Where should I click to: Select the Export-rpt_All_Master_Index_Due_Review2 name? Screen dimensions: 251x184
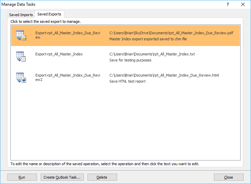coord(68,78)
